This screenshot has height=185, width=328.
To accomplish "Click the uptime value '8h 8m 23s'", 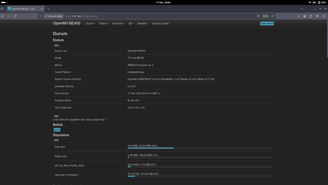I will tap(133, 100).
